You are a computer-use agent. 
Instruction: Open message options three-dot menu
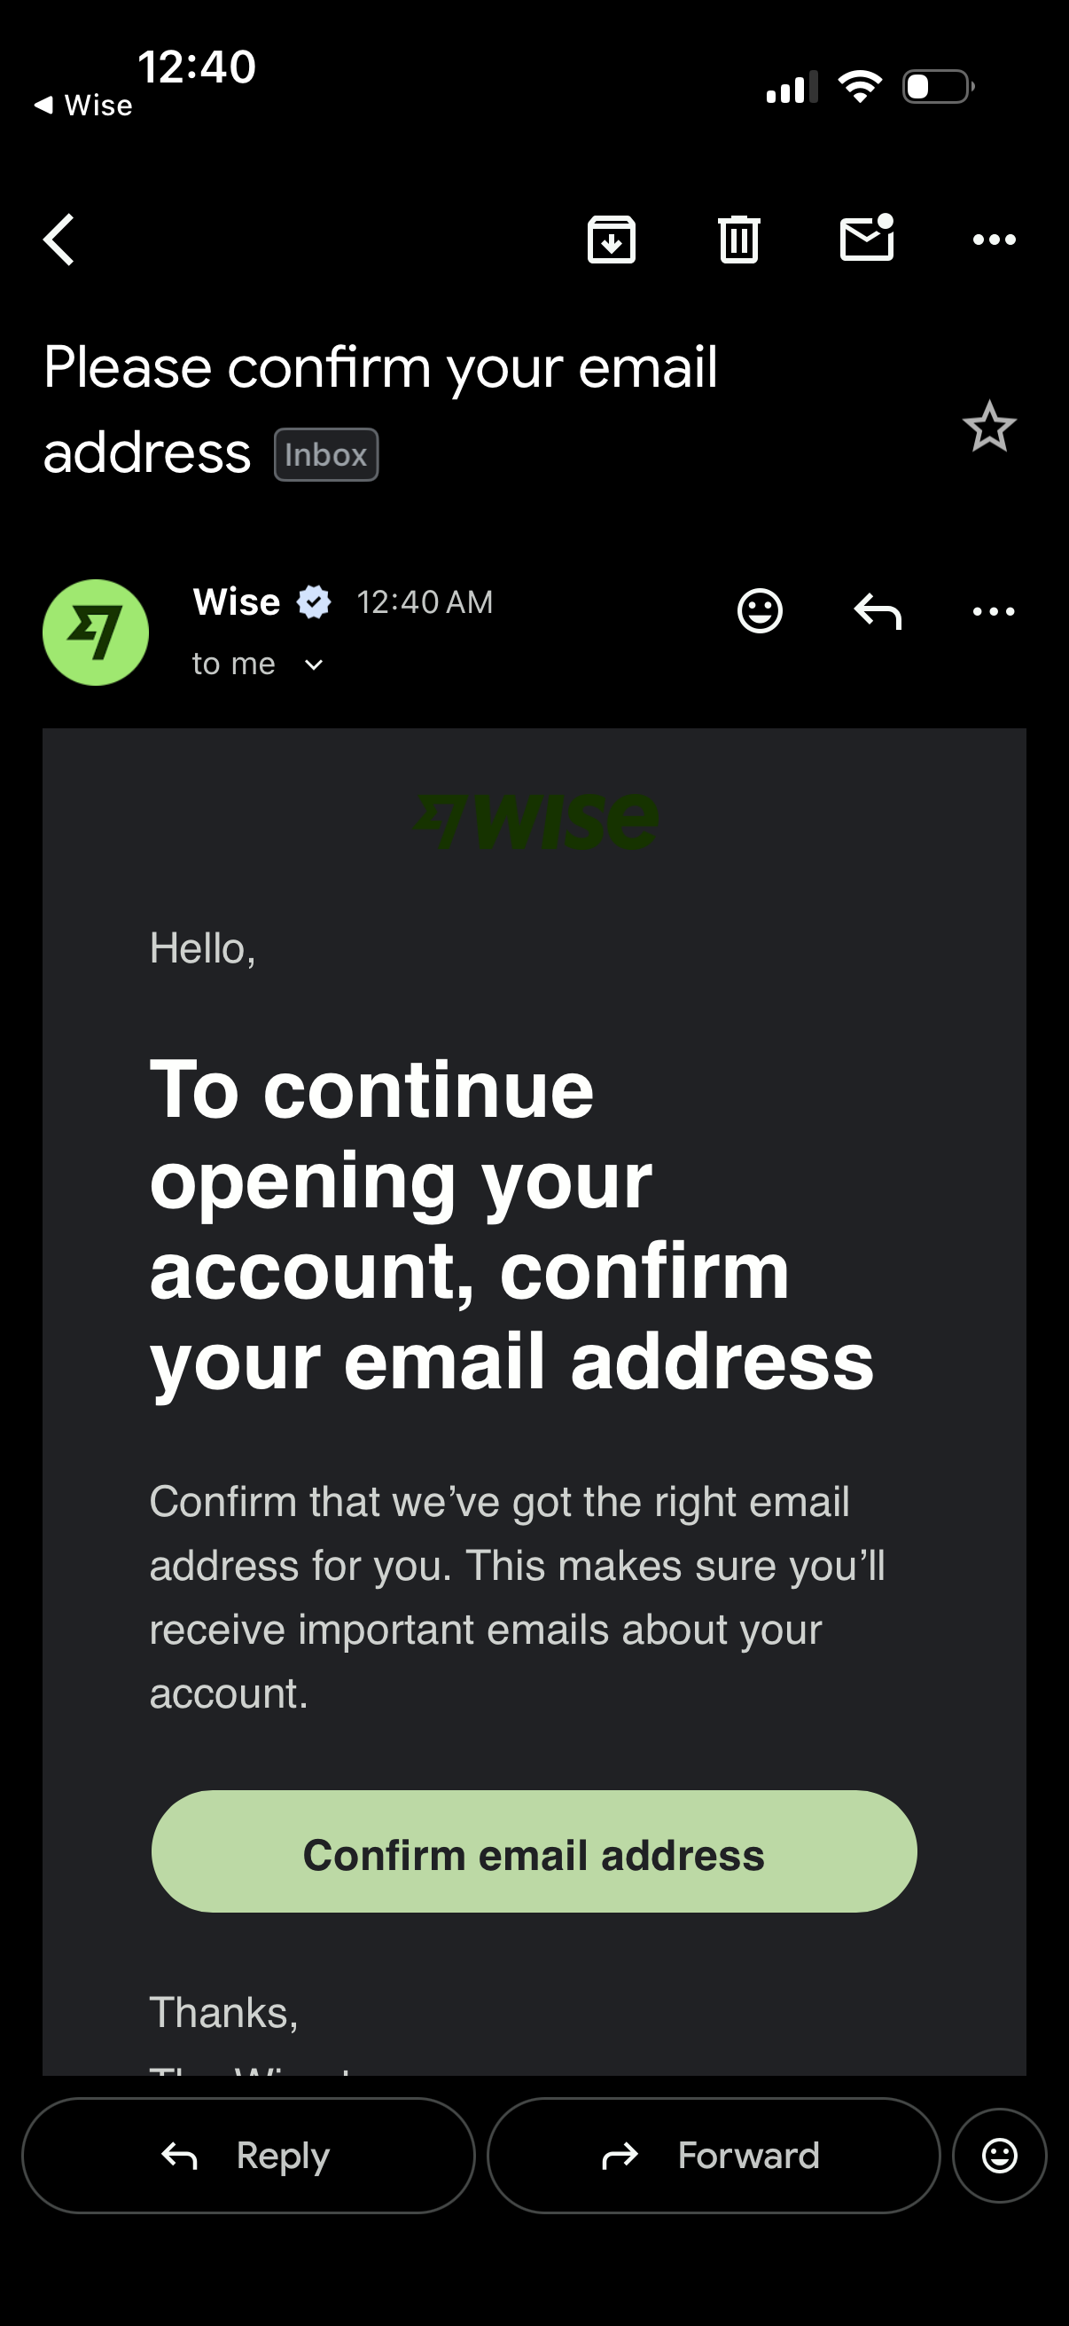point(994,611)
